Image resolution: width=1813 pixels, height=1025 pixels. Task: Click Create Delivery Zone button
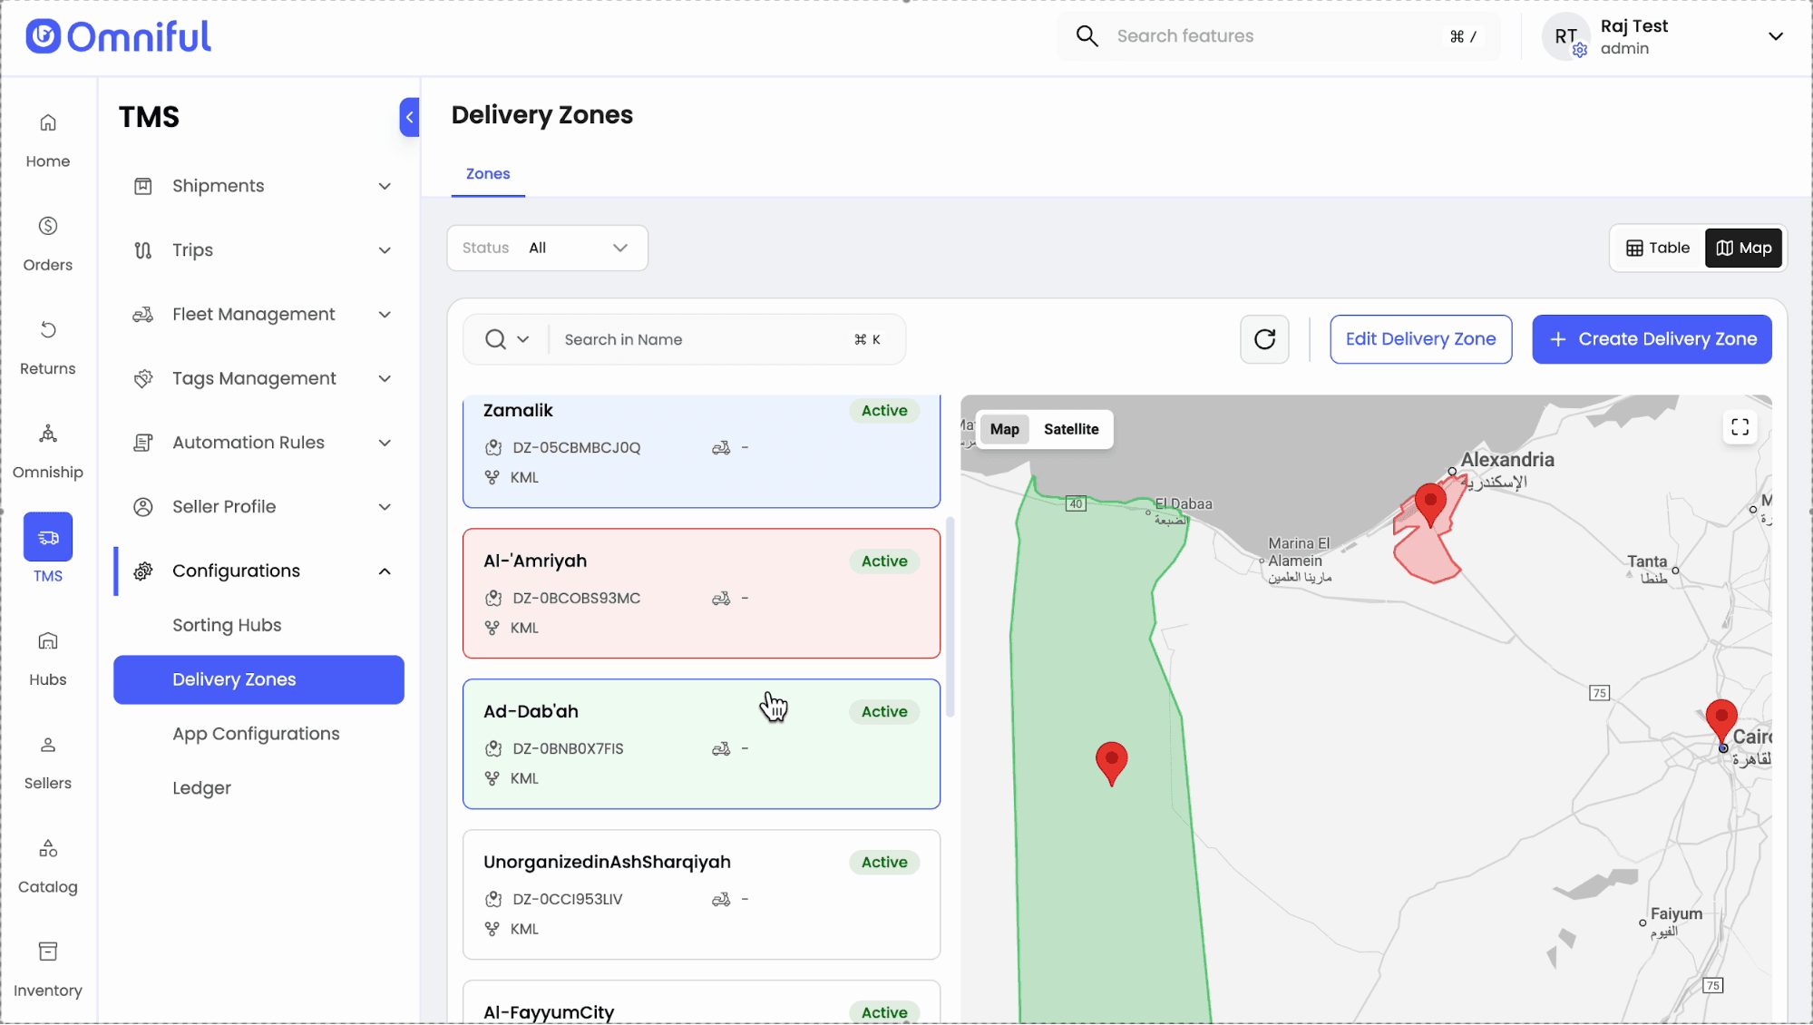(x=1651, y=339)
